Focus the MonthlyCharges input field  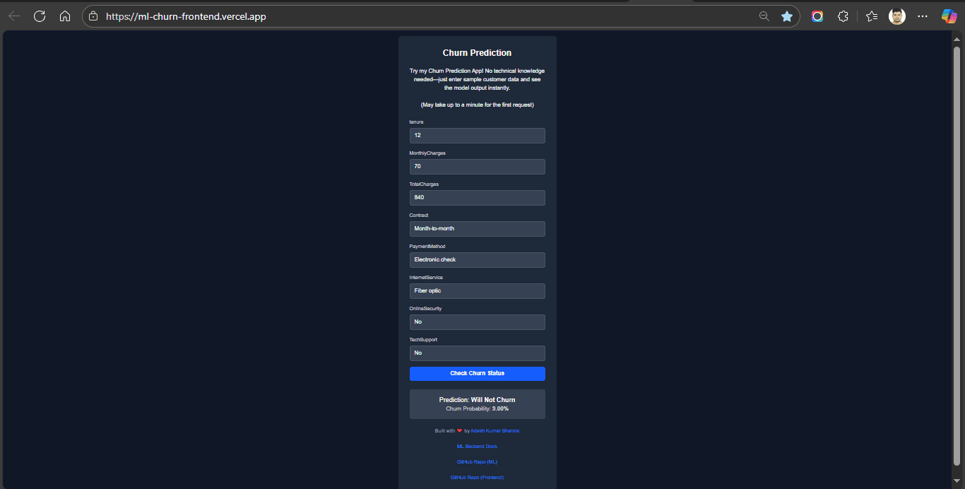click(x=478, y=167)
